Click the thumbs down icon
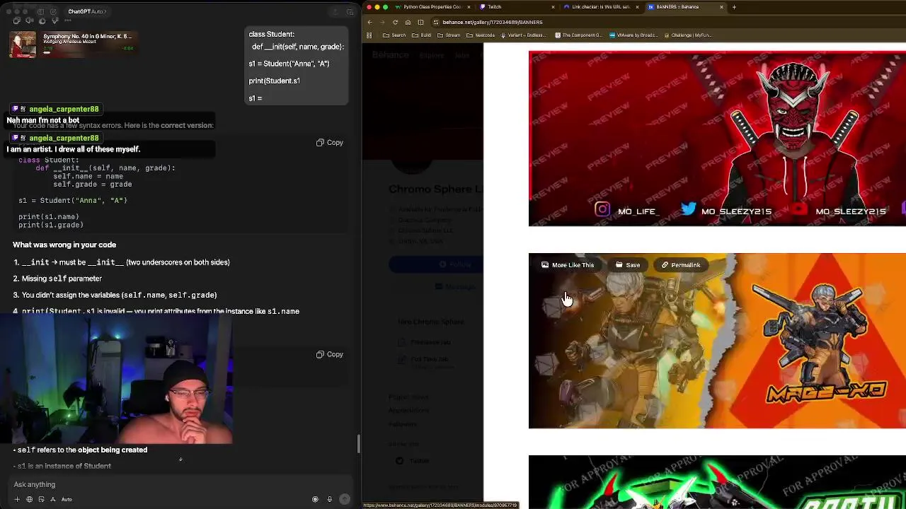 click(54, 21)
